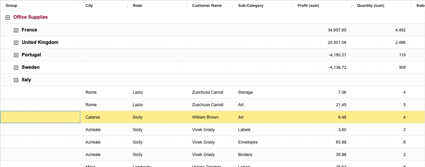
Task: Select the Storage sub-category cell
Action: (245, 92)
